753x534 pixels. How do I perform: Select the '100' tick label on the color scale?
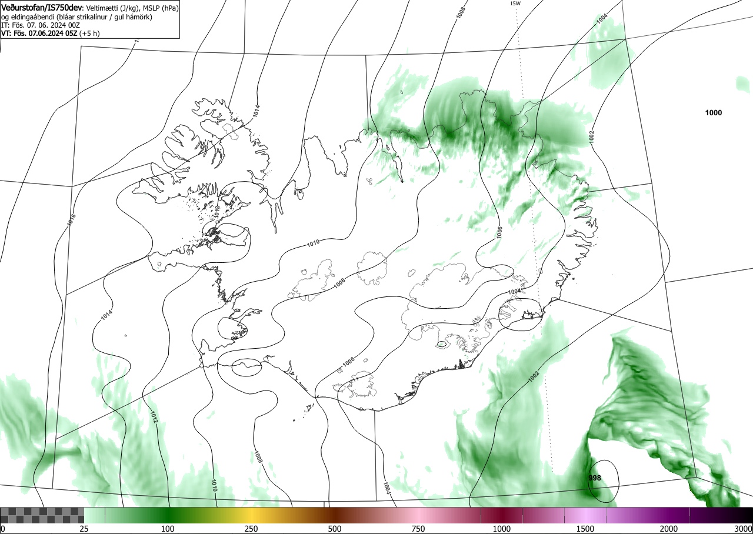[168, 529]
